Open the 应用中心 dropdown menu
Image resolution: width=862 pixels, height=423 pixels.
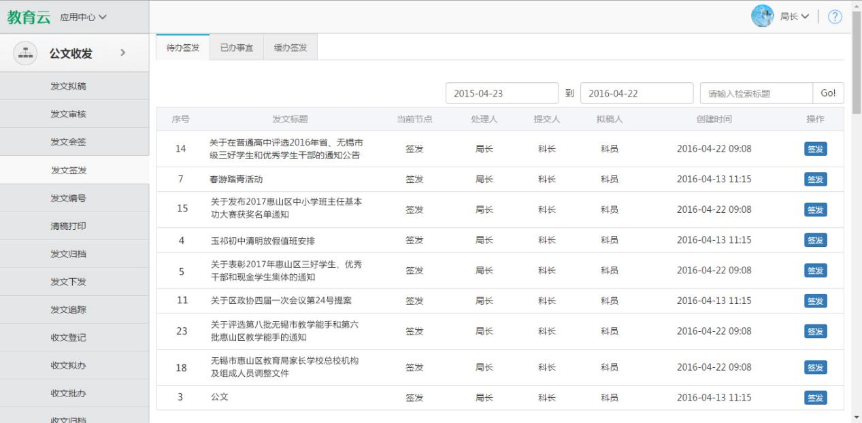pos(83,16)
